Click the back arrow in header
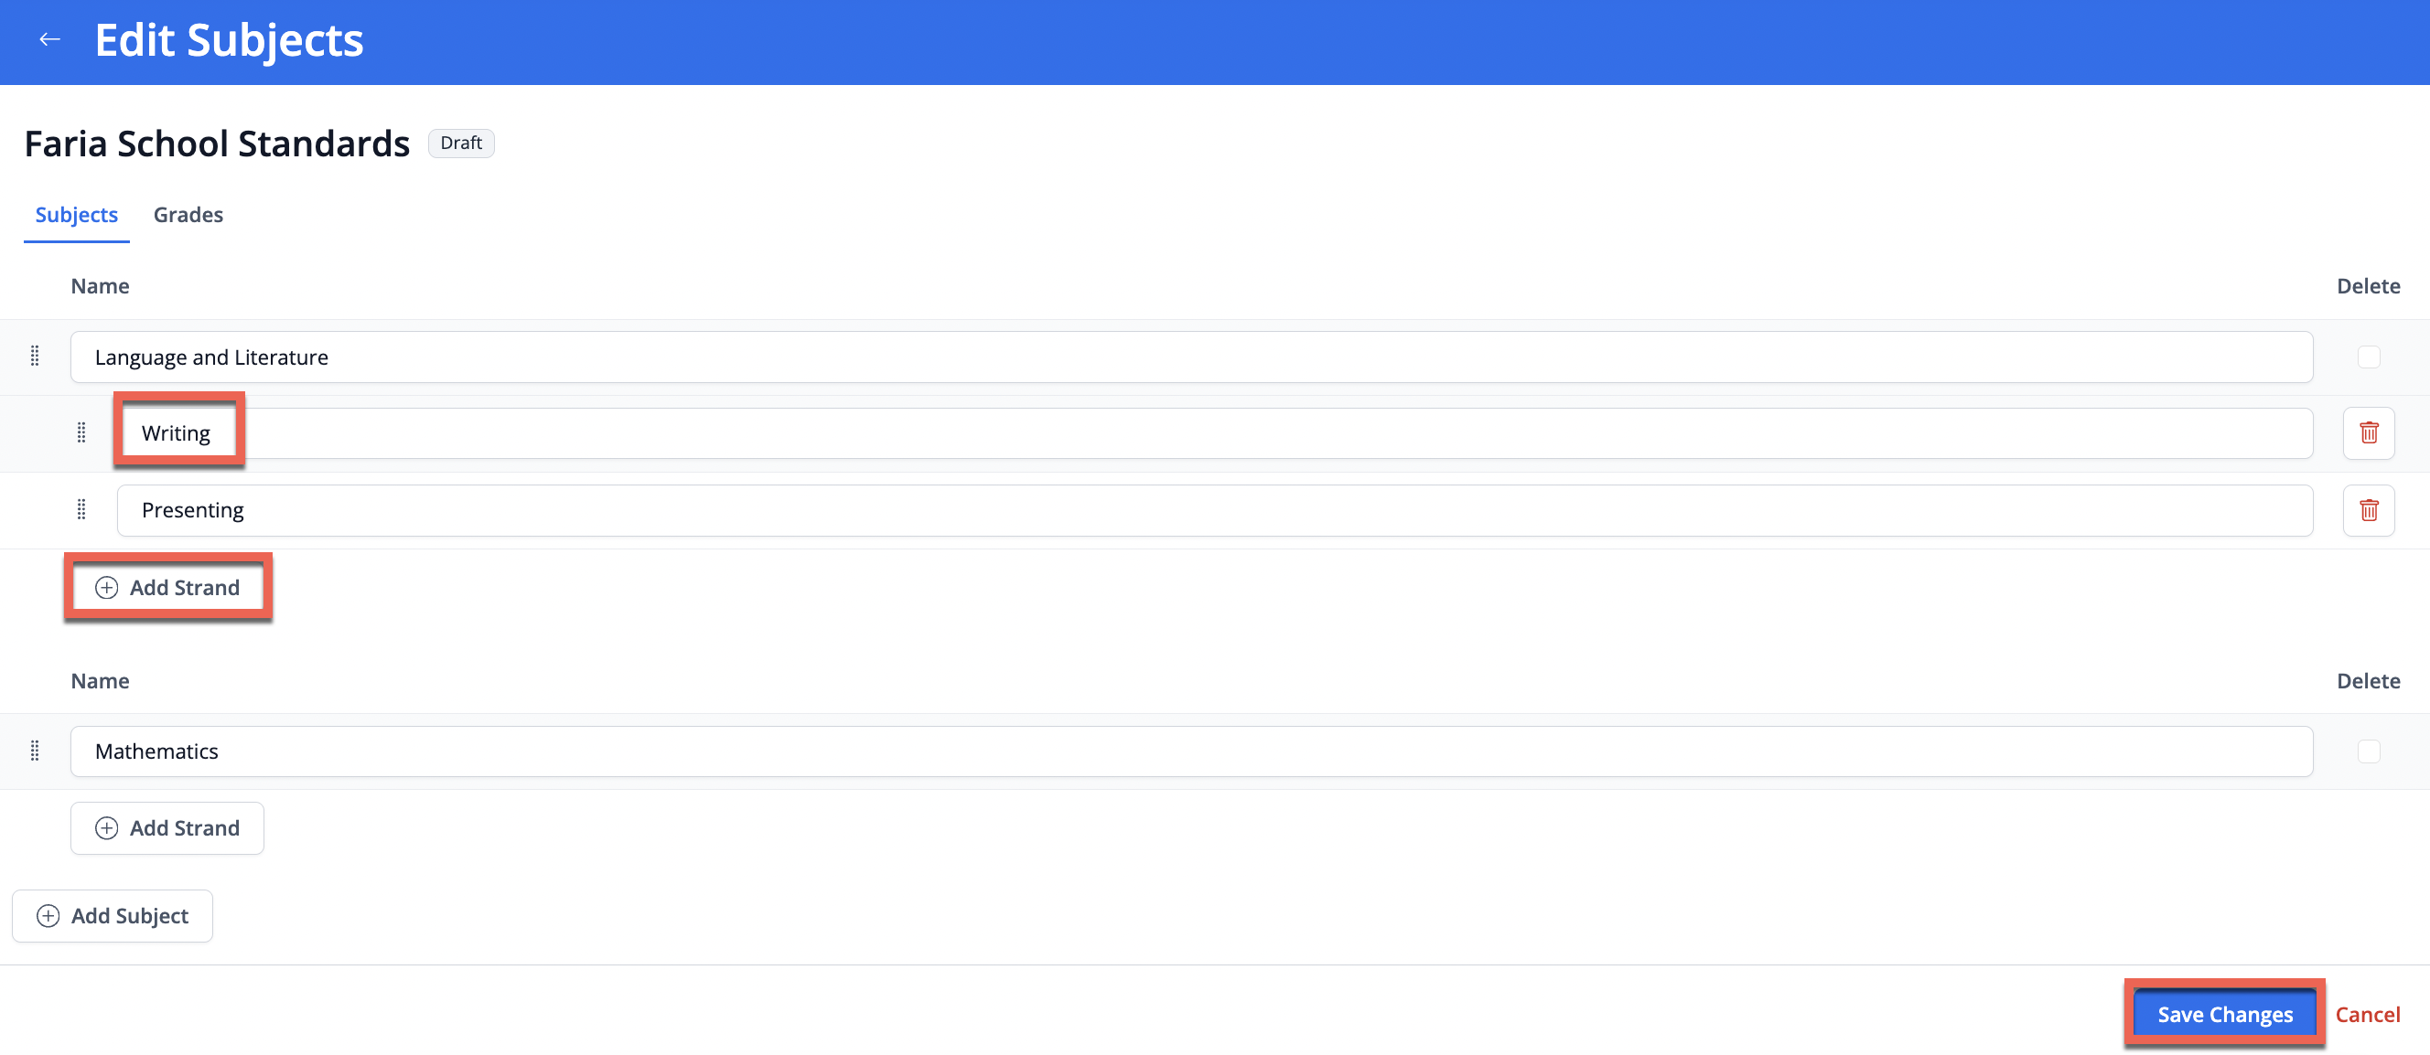The image size is (2430, 1055). point(50,39)
